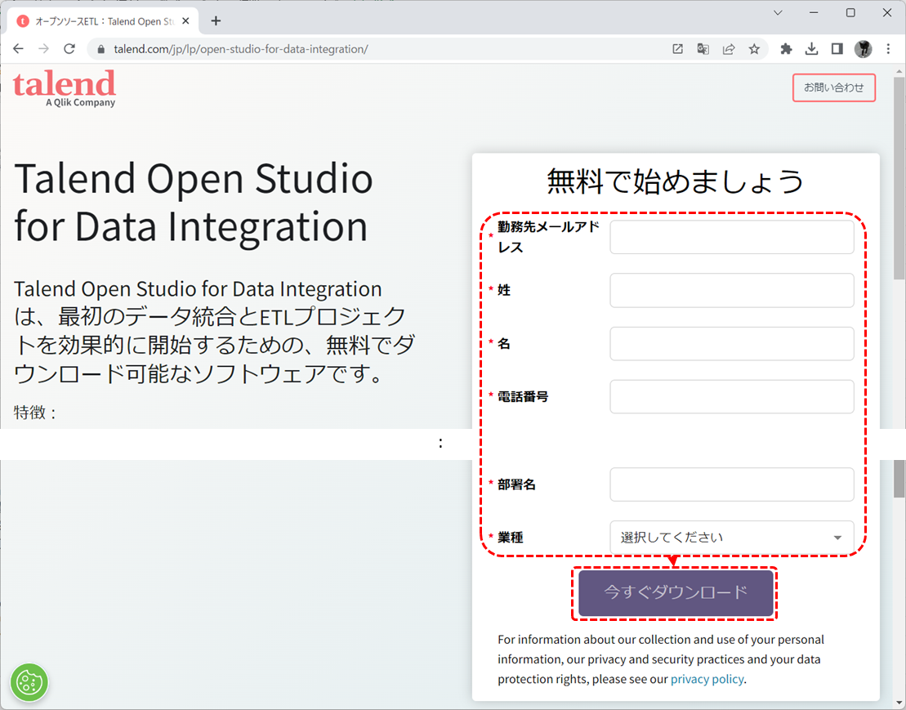
Task: Click the Google Translate icon
Action: (x=703, y=49)
